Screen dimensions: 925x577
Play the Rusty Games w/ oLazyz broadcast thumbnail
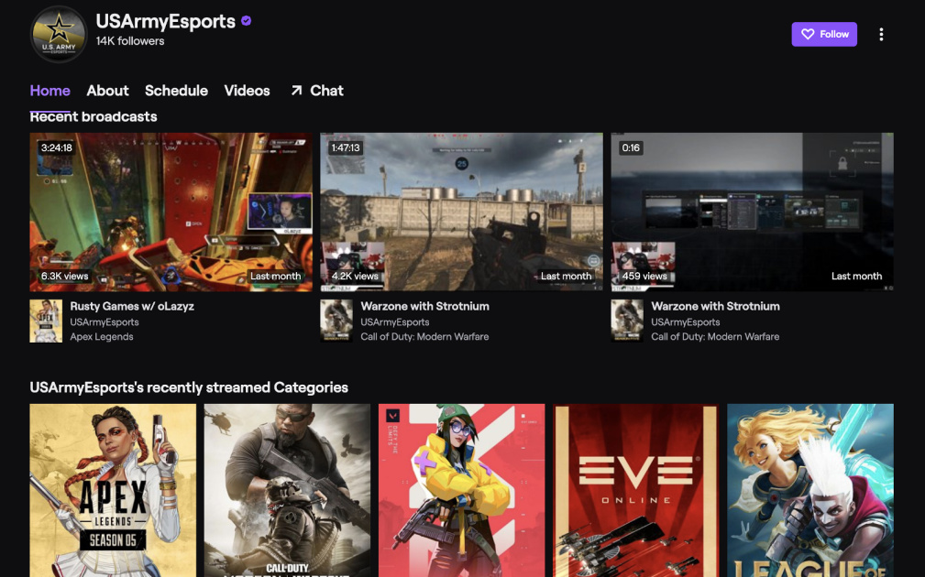pos(171,212)
